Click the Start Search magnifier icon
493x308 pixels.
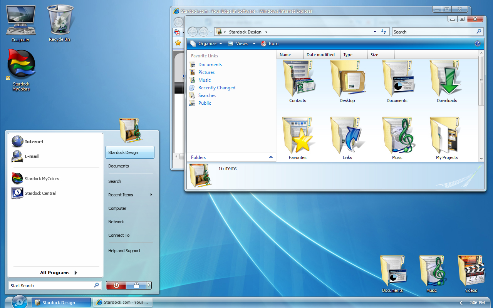point(96,285)
